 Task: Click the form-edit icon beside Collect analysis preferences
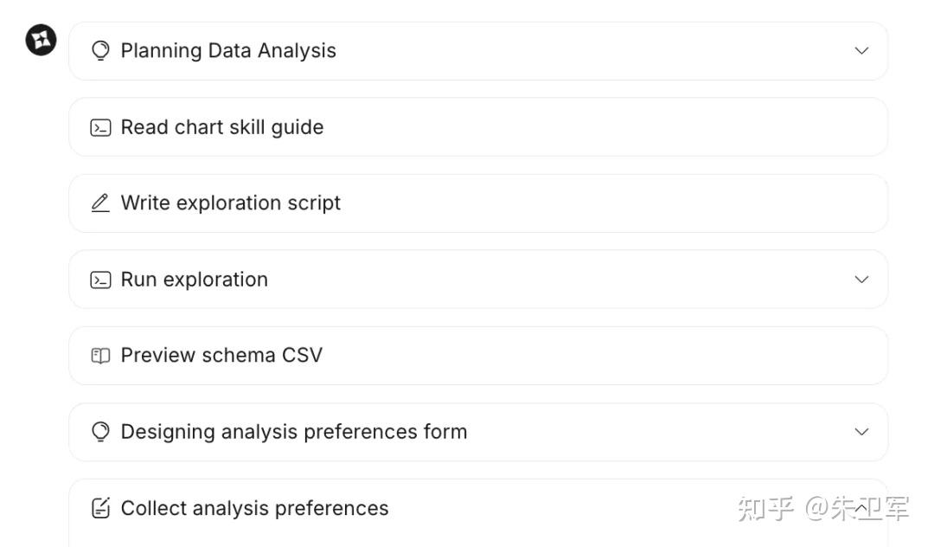[100, 508]
